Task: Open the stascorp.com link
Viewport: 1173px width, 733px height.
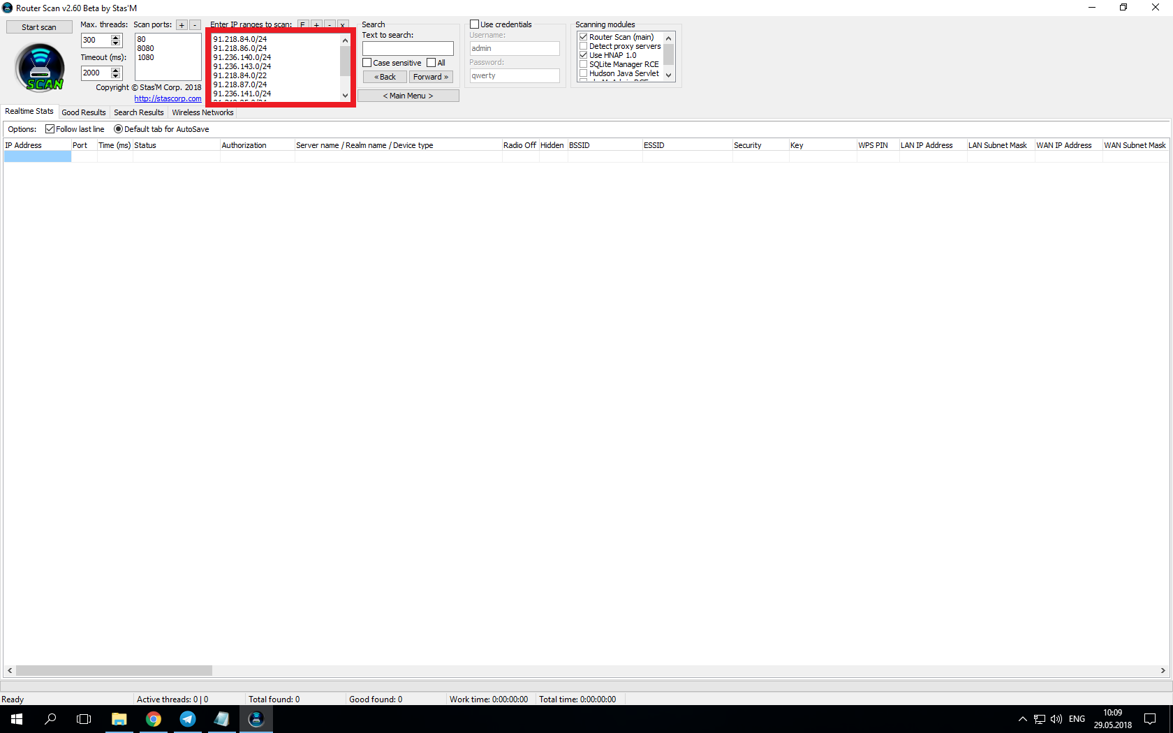Action: (168, 98)
